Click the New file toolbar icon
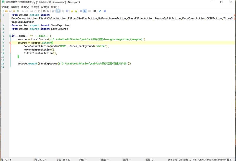Viewport: 236px width, 161px height. click(3, 11)
